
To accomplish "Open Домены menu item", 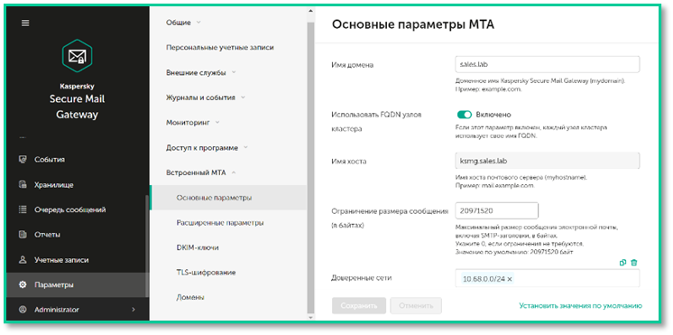I will click(190, 297).
